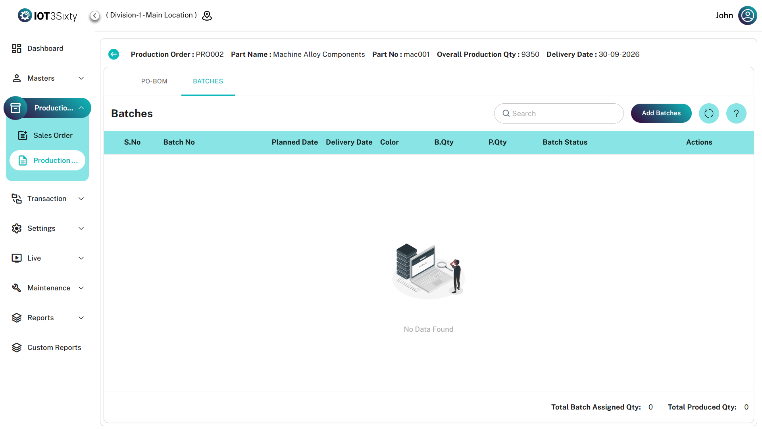Click the batches Search field
This screenshot has height=429, width=762.
coord(558,114)
